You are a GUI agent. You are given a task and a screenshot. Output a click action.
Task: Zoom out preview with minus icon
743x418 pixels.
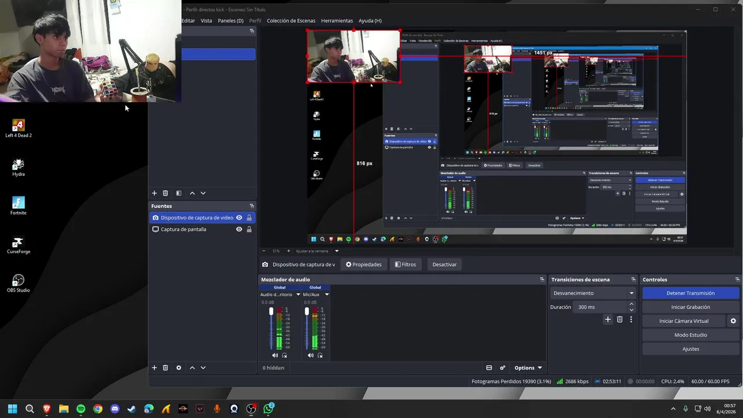264,251
